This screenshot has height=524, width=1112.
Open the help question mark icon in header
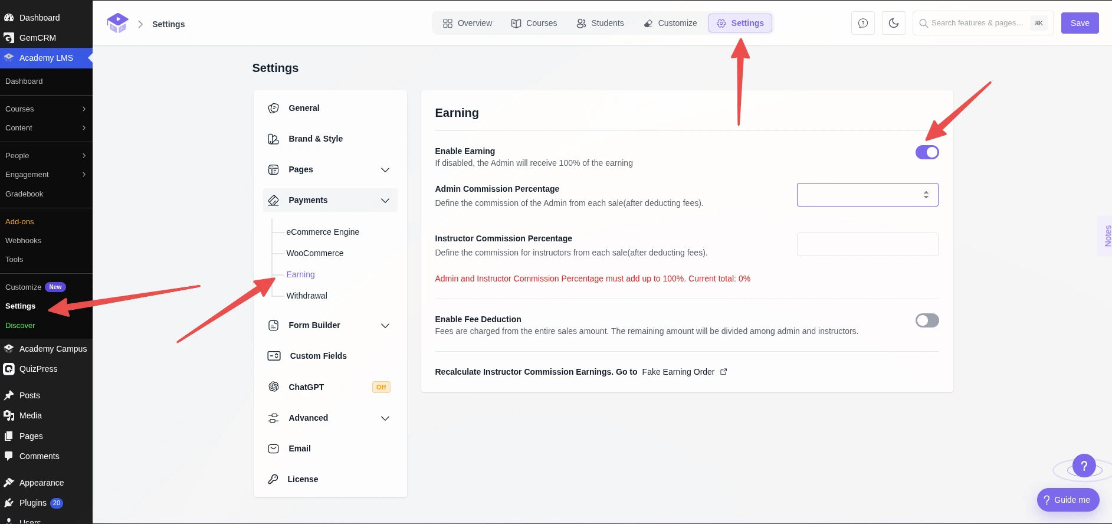point(863,23)
